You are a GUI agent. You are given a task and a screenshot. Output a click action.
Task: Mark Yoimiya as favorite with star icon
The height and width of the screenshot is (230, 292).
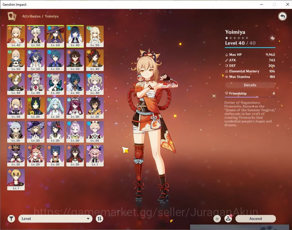point(217,218)
